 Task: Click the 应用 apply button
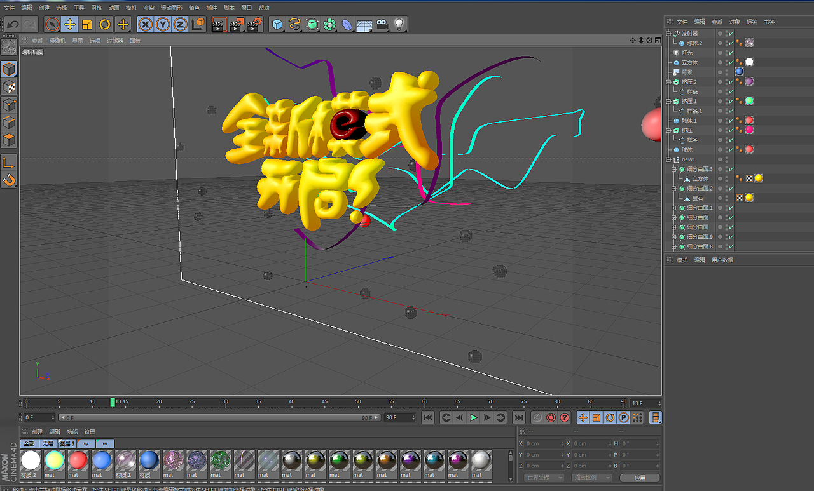click(640, 478)
